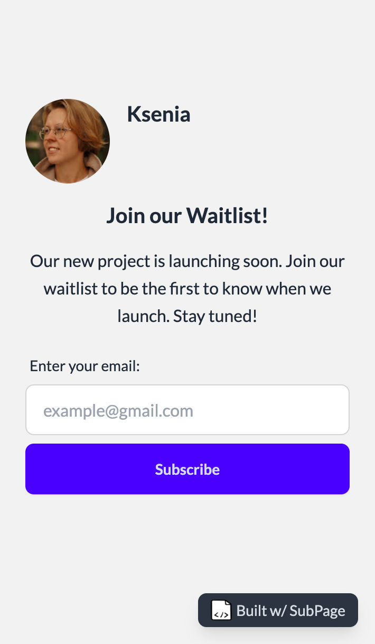Open the Built w/ SubPage badge
Screen dimensions: 375x644
(x=278, y=610)
